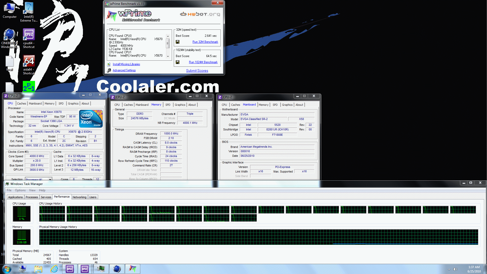Click the NB Frequency 4000.1 MHz value

(190, 123)
